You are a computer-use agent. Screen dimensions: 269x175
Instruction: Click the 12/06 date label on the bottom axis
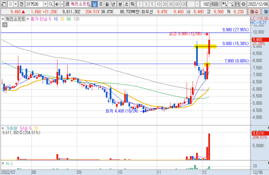coord(258,172)
